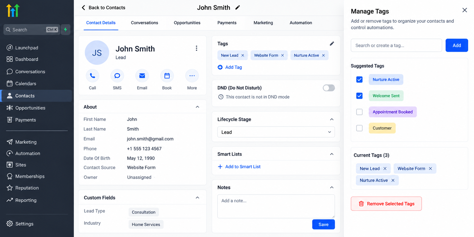Screen dimensions: 474x237
Task: Click the JS contact avatar
Action: (x=97, y=53)
